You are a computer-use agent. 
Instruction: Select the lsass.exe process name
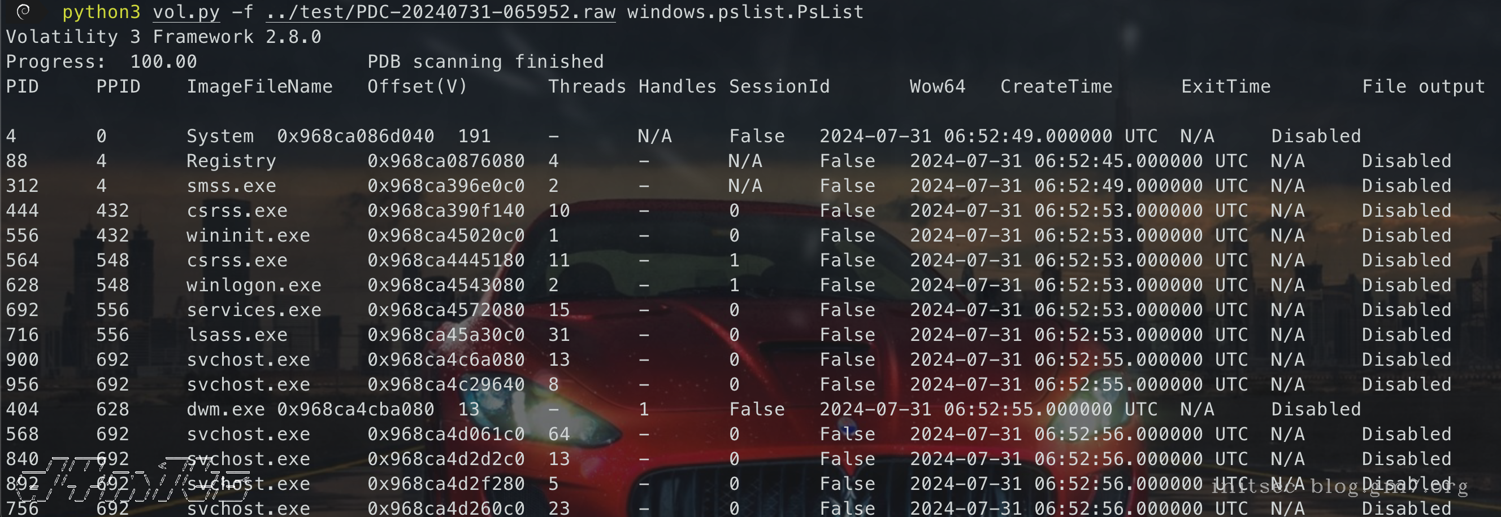[x=237, y=335]
